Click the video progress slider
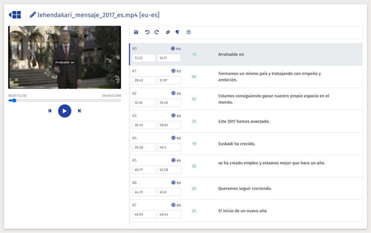The height and width of the screenshot is (233, 371). (65, 100)
